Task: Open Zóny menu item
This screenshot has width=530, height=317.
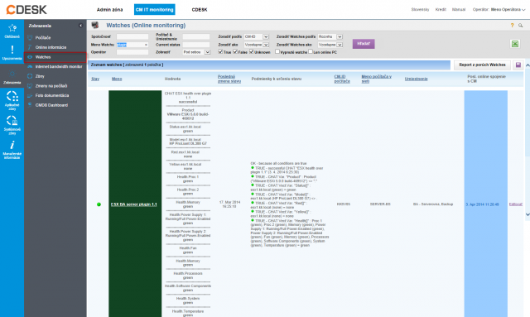Action: (x=40, y=76)
